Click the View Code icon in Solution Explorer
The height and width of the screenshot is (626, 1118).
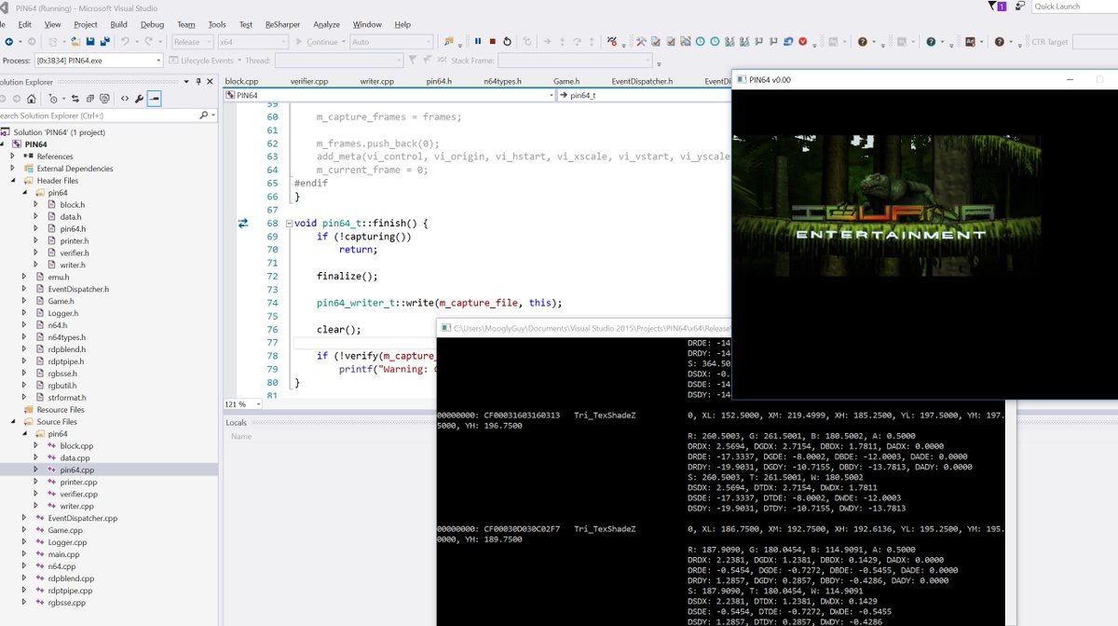124,99
